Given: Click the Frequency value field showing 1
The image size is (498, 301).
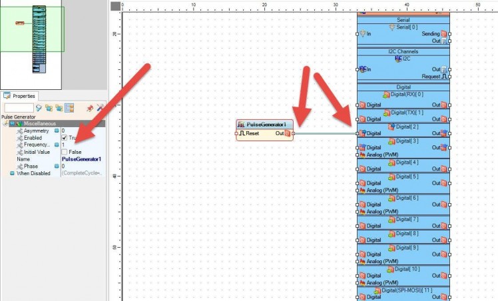Looking at the screenshot, I should pos(83,145).
